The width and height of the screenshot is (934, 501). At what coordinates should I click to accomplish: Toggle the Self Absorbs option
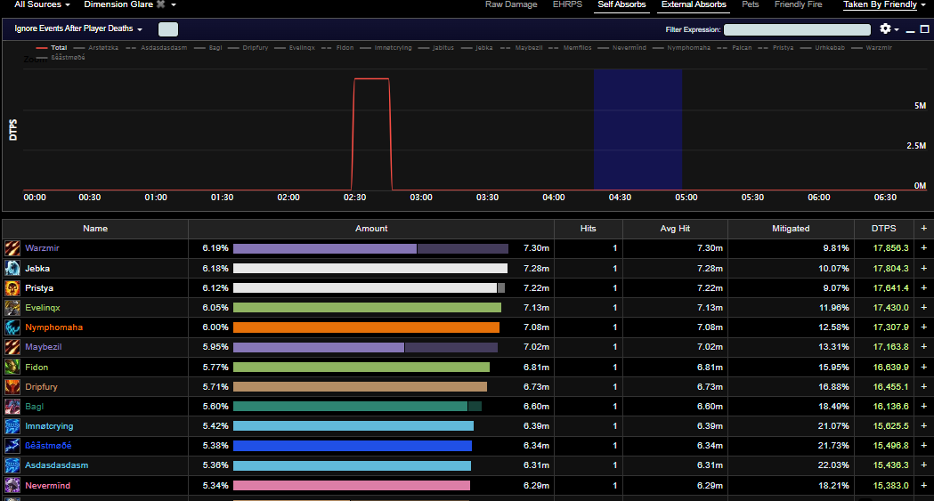coord(621,4)
